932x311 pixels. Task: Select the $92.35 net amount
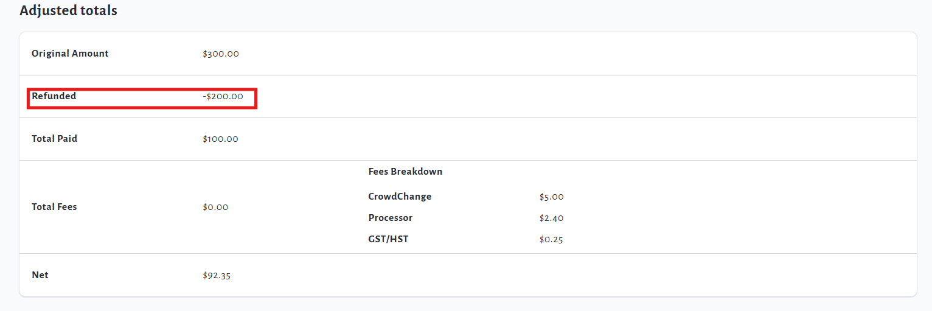tap(217, 275)
